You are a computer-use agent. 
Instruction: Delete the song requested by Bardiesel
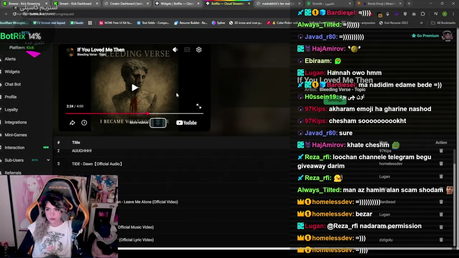click(441, 202)
